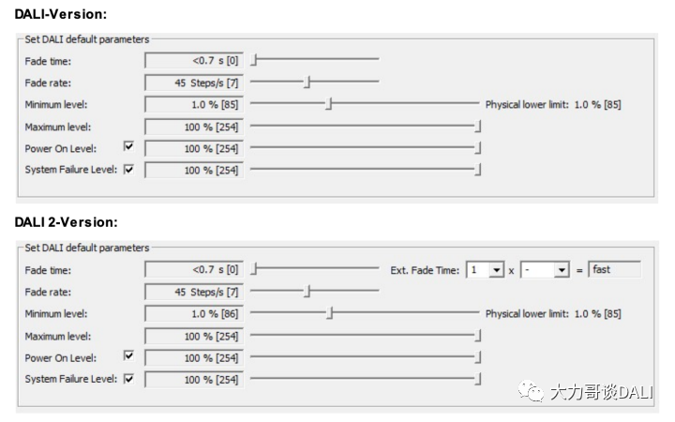Viewport: 675px width, 422px height.
Task: Click Minimum level slider handle in DALI-Version panel
Action: click(x=328, y=104)
